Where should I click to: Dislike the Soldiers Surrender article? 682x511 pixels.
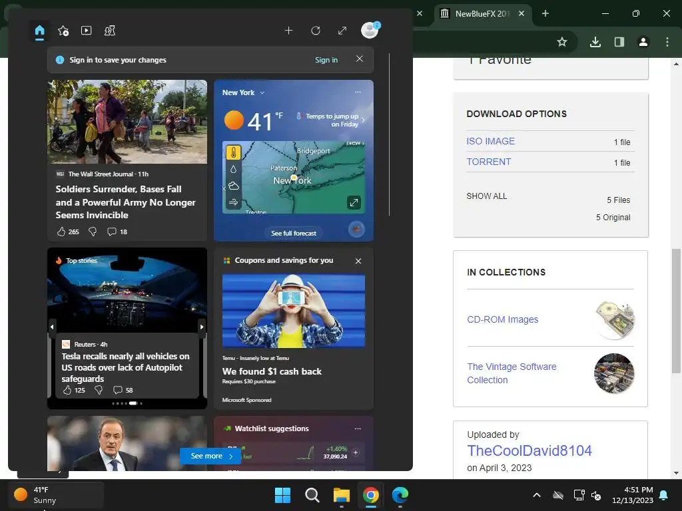(93, 232)
